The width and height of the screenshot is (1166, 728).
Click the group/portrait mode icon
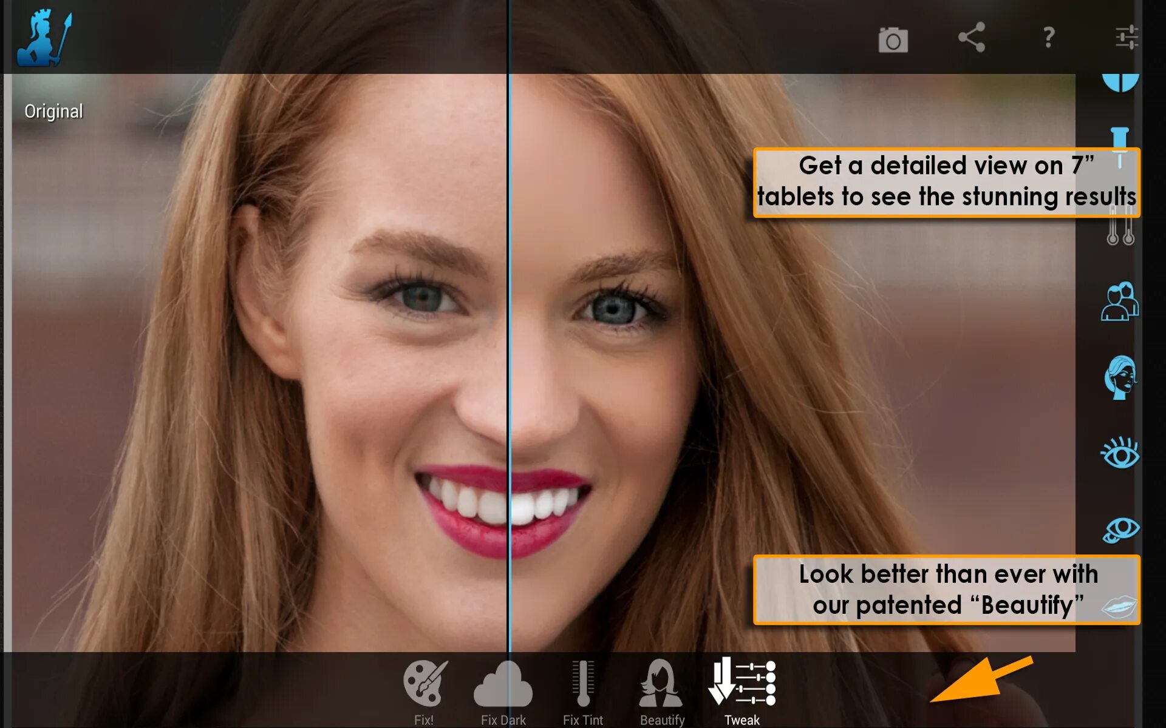point(1119,303)
